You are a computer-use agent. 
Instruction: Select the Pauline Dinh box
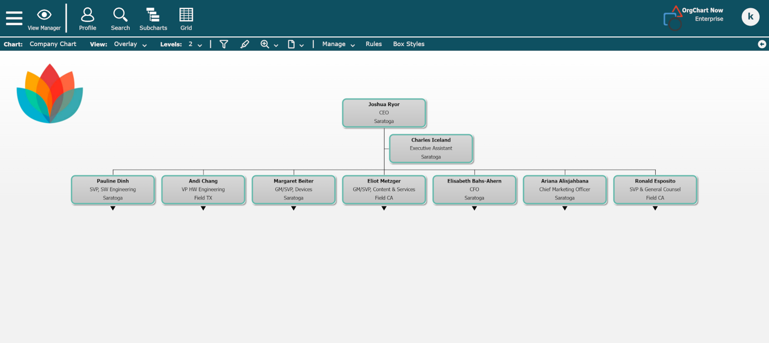[x=113, y=190]
